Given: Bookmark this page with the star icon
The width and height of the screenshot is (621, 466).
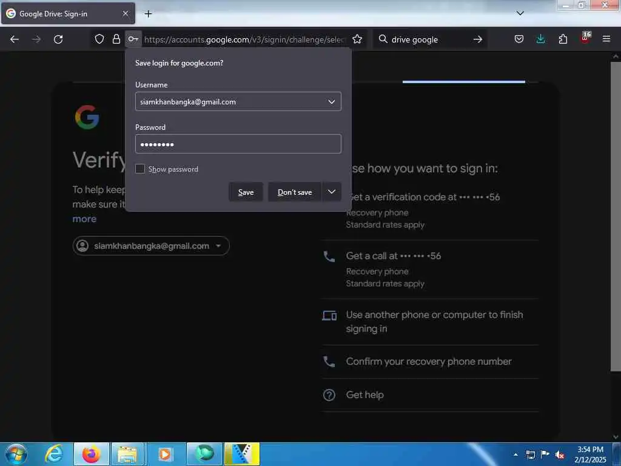Looking at the screenshot, I should click(x=357, y=39).
